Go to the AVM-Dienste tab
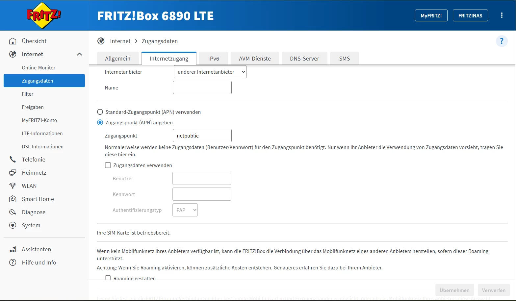 click(x=255, y=59)
